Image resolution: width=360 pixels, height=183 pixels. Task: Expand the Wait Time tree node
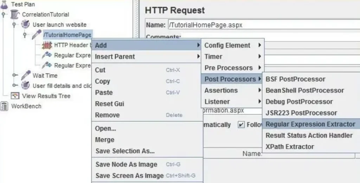pyautogui.click(x=14, y=75)
